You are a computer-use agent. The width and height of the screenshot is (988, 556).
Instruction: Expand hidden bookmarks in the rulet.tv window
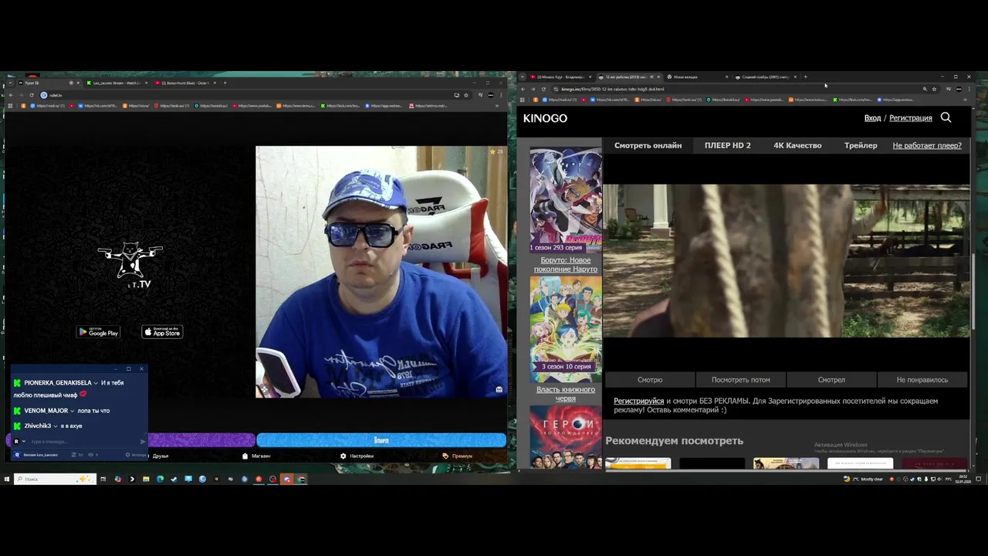click(496, 106)
